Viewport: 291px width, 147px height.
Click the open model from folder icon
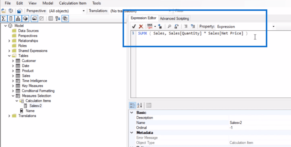(x=3, y=11)
